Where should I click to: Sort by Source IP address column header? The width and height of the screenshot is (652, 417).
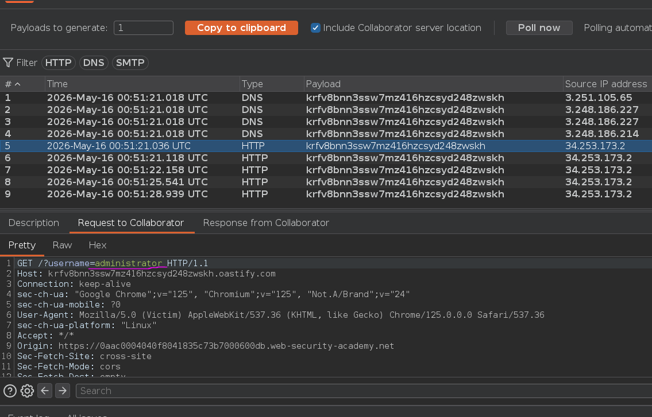tap(608, 84)
